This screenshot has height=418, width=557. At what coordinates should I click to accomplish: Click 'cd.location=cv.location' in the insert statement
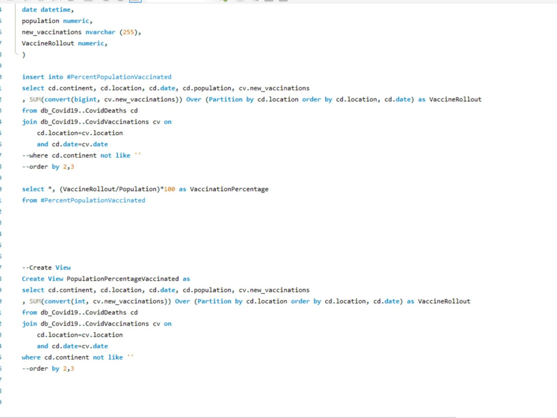tap(80, 133)
